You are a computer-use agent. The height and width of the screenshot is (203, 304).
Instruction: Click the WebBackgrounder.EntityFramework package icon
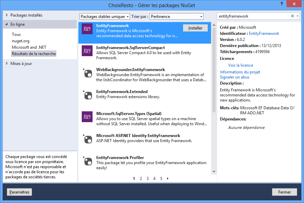coord(87,73)
